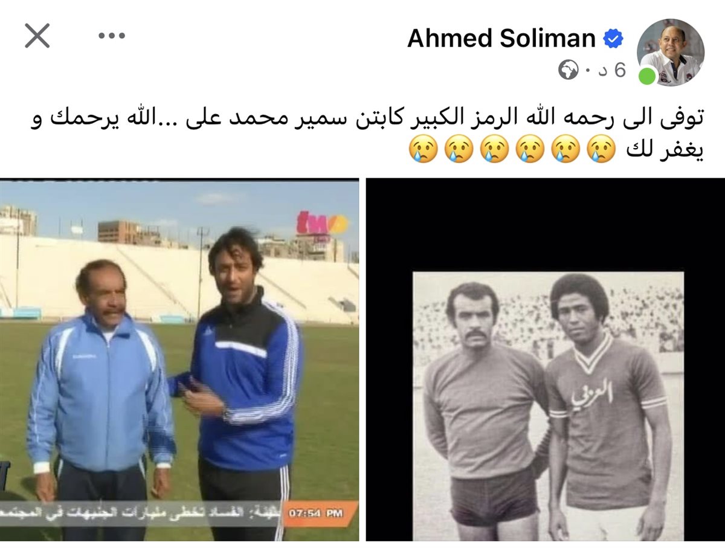The image size is (725, 548).
Task: Open Ahmed Soliman's round profile picture
Action: pyautogui.click(x=671, y=52)
